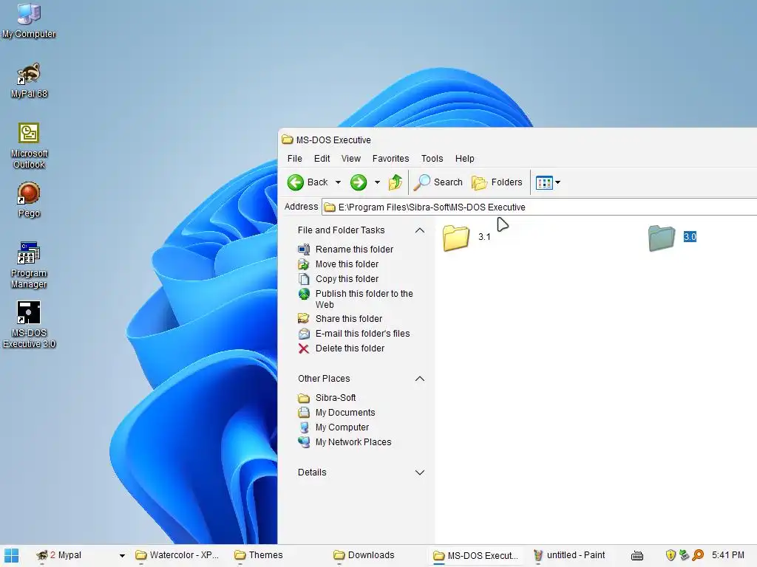This screenshot has height=567, width=757.
Task: Open the Edit menu
Action: tap(322, 159)
